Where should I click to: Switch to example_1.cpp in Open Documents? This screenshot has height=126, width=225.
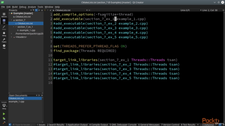click(17, 101)
